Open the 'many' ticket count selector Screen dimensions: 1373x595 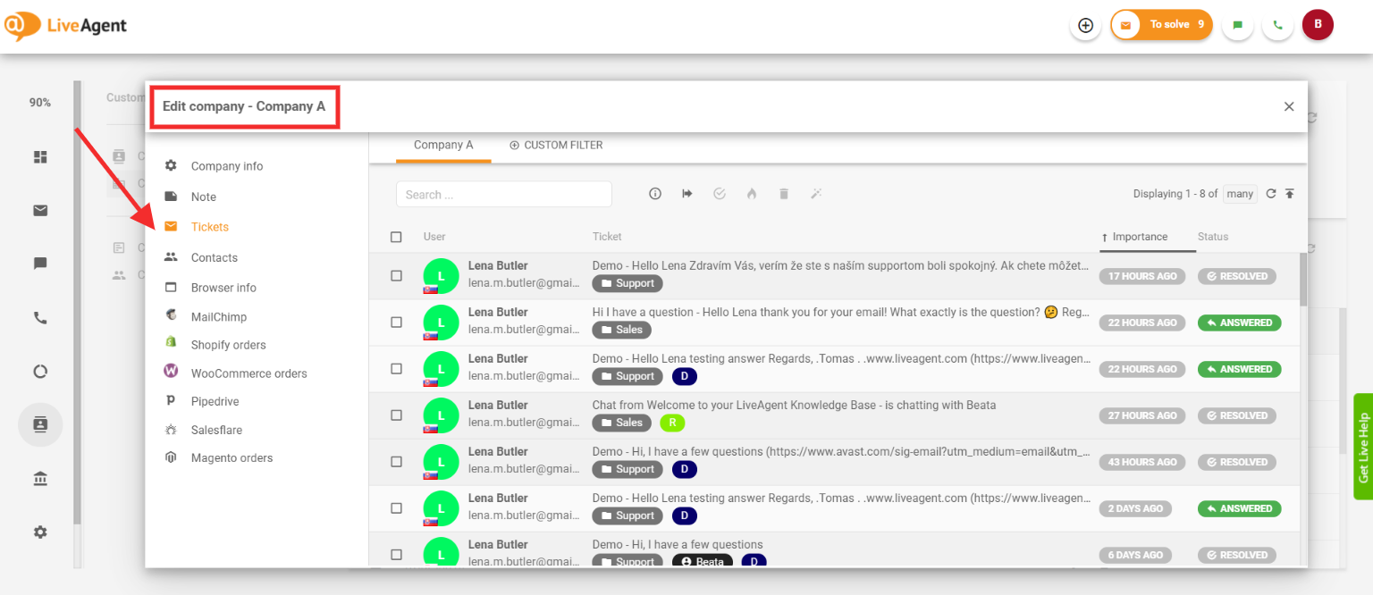point(1240,194)
